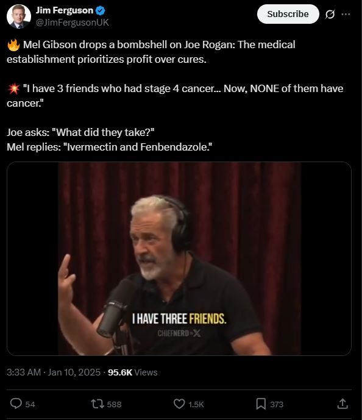Click the 1.5K likes count
The width and height of the screenshot is (362, 420).
(x=196, y=404)
